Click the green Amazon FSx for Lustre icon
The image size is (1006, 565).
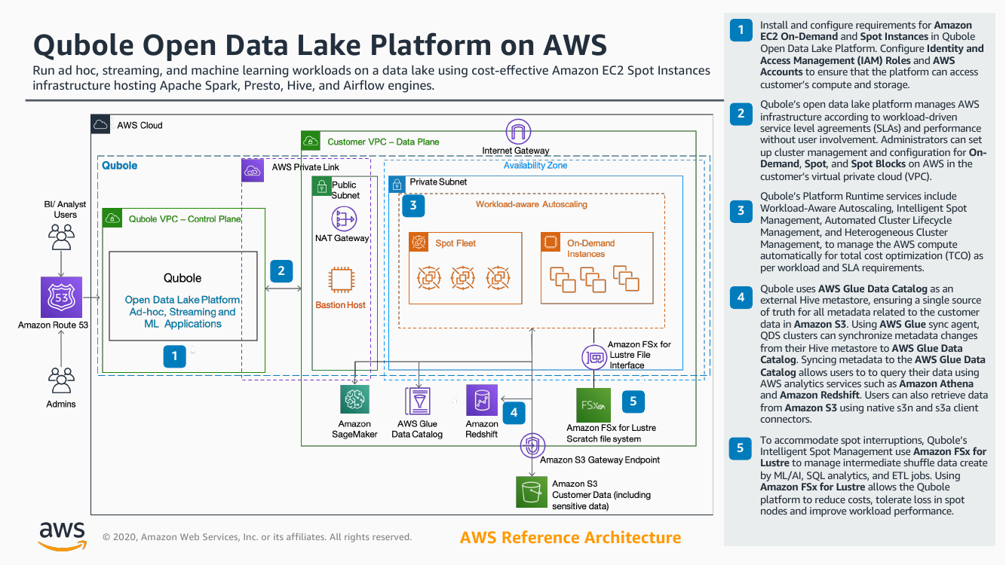click(x=593, y=405)
